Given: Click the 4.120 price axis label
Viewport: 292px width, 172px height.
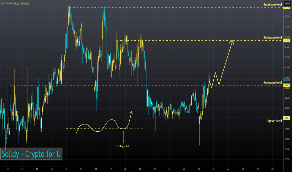Looking at the screenshot, I should (287, 57).
